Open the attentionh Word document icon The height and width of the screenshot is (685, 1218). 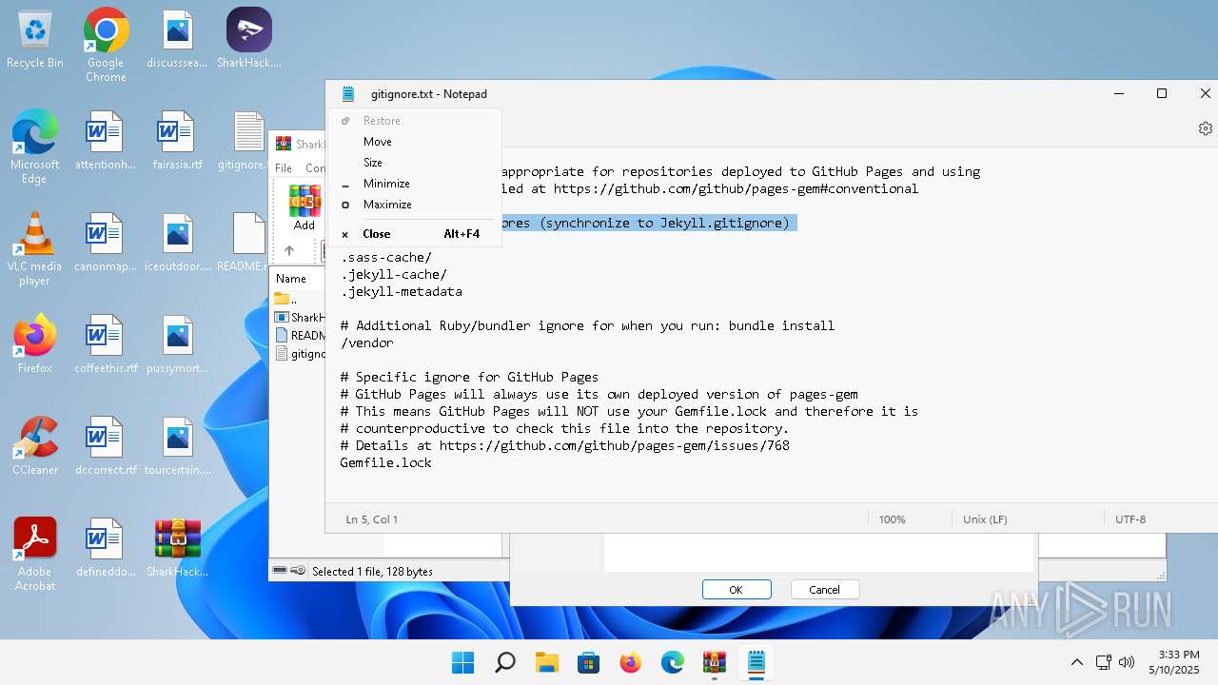tap(106, 142)
